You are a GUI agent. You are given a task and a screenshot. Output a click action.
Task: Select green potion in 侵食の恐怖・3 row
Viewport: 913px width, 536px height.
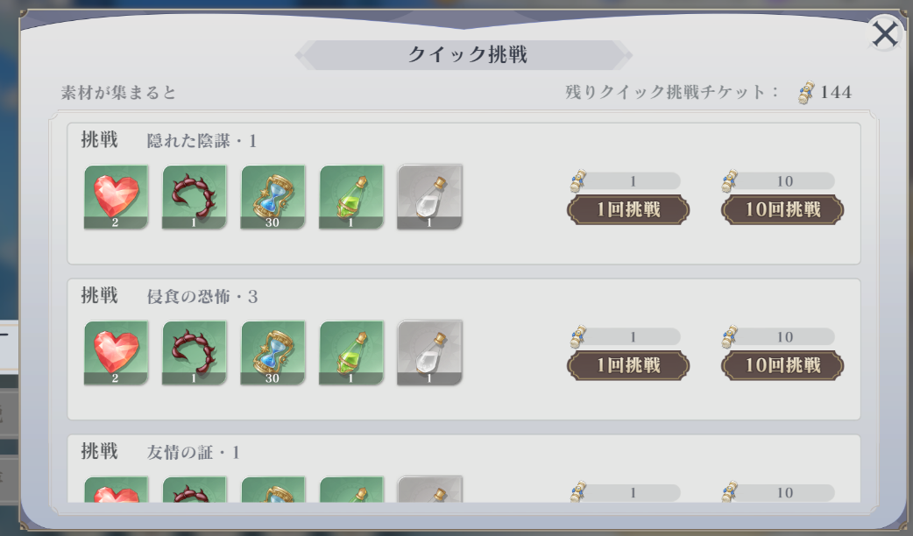tap(351, 353)
